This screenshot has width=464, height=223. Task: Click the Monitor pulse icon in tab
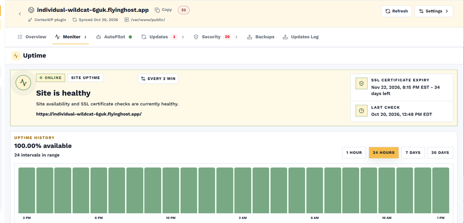coord(58,37)
